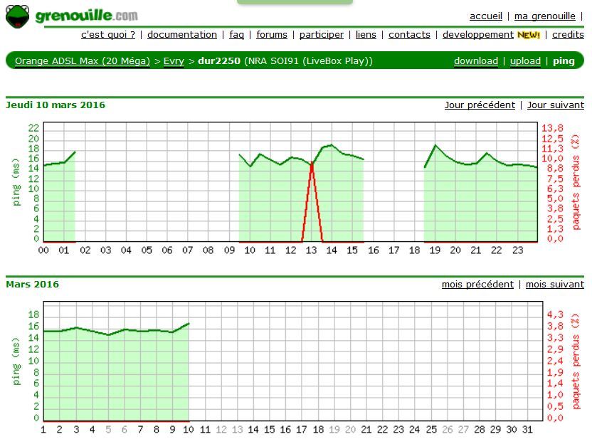Image resolution: width=592 pixels, height=439 pixels.
Task: Navigate to the faq page
Action: [x=236, y=34]
